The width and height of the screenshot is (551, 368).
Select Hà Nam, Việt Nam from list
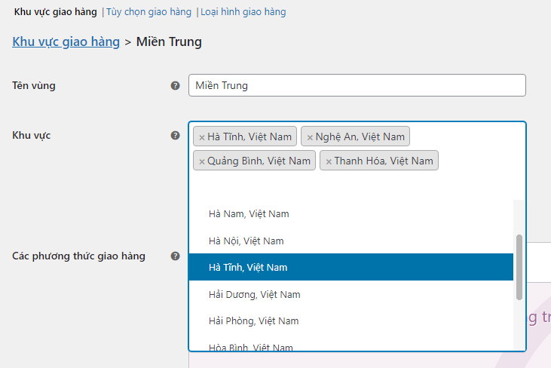coord(249,214)
